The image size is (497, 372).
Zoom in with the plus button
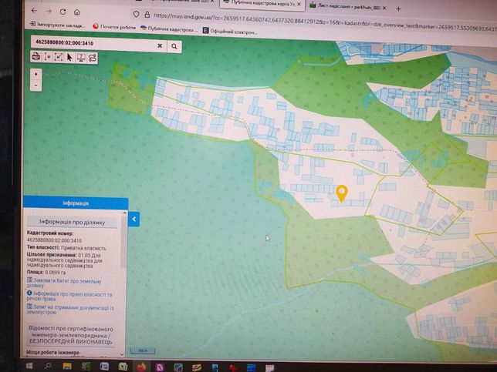coord(35,74)
